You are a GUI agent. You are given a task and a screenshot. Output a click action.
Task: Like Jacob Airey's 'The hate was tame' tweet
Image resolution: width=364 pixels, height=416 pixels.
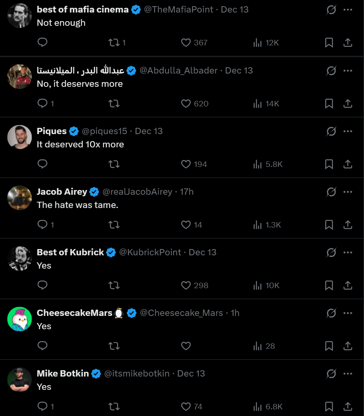pos(186,225)
